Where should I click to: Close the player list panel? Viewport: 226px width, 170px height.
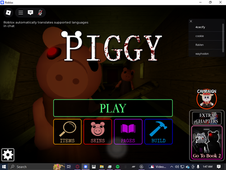click(x=191, y=21)
